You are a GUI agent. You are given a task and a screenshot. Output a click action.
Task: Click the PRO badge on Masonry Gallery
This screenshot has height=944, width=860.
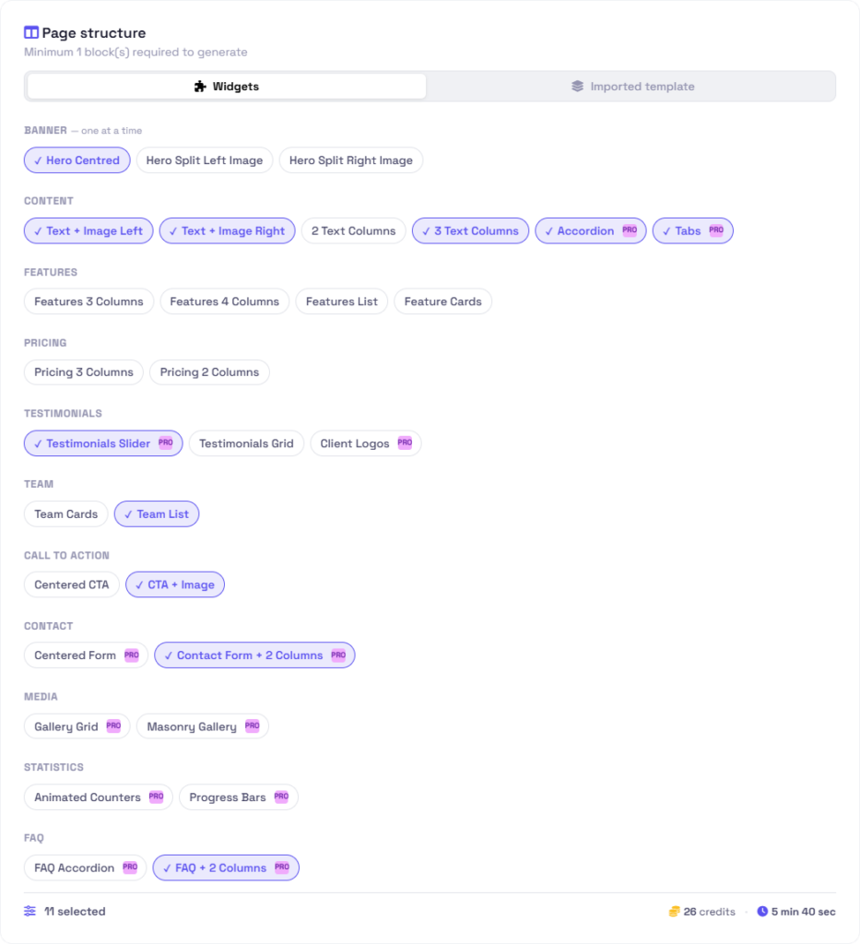pos(253,726)
